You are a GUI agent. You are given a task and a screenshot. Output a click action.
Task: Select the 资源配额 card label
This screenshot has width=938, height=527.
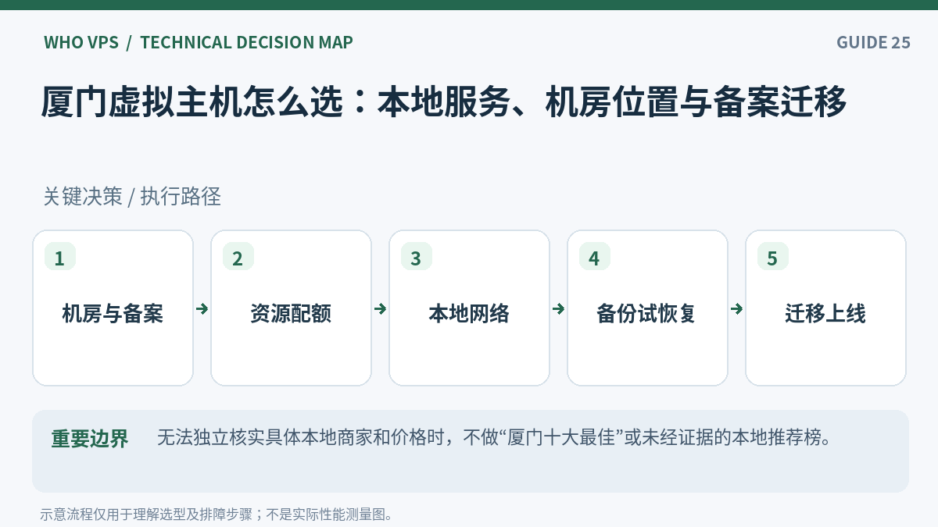click(291, 314)
